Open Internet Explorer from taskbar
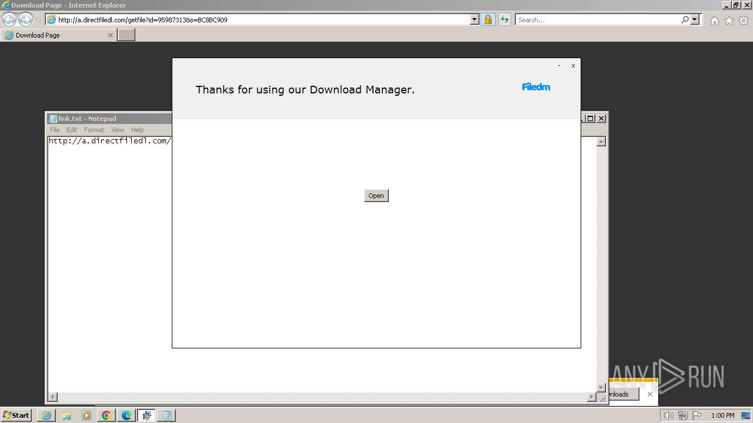This screenshot has width=753, height=423. point(46,415)
